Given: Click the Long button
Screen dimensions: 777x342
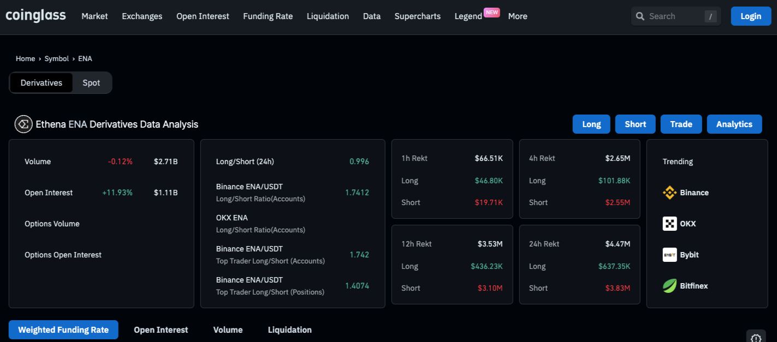Looking at the screenshot, I should pyautogui.click(x=591, y=124).
